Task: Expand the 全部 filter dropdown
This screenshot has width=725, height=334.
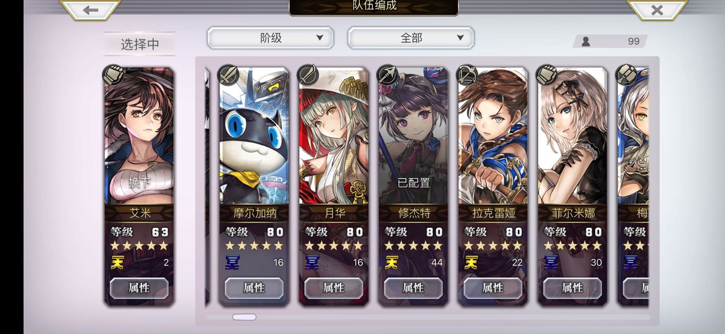Action: pyautogui.click(x=411, y=38)
